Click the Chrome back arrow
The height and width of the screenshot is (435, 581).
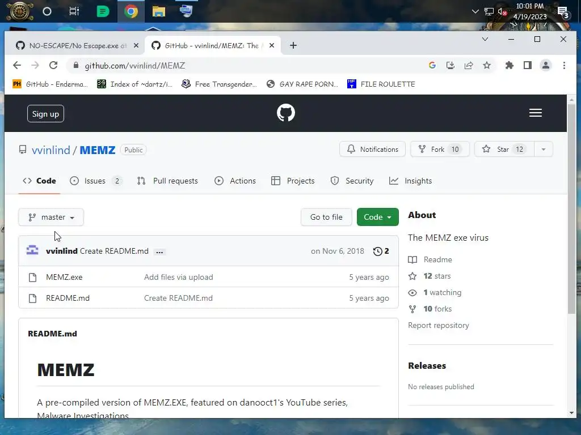point(17,66)
